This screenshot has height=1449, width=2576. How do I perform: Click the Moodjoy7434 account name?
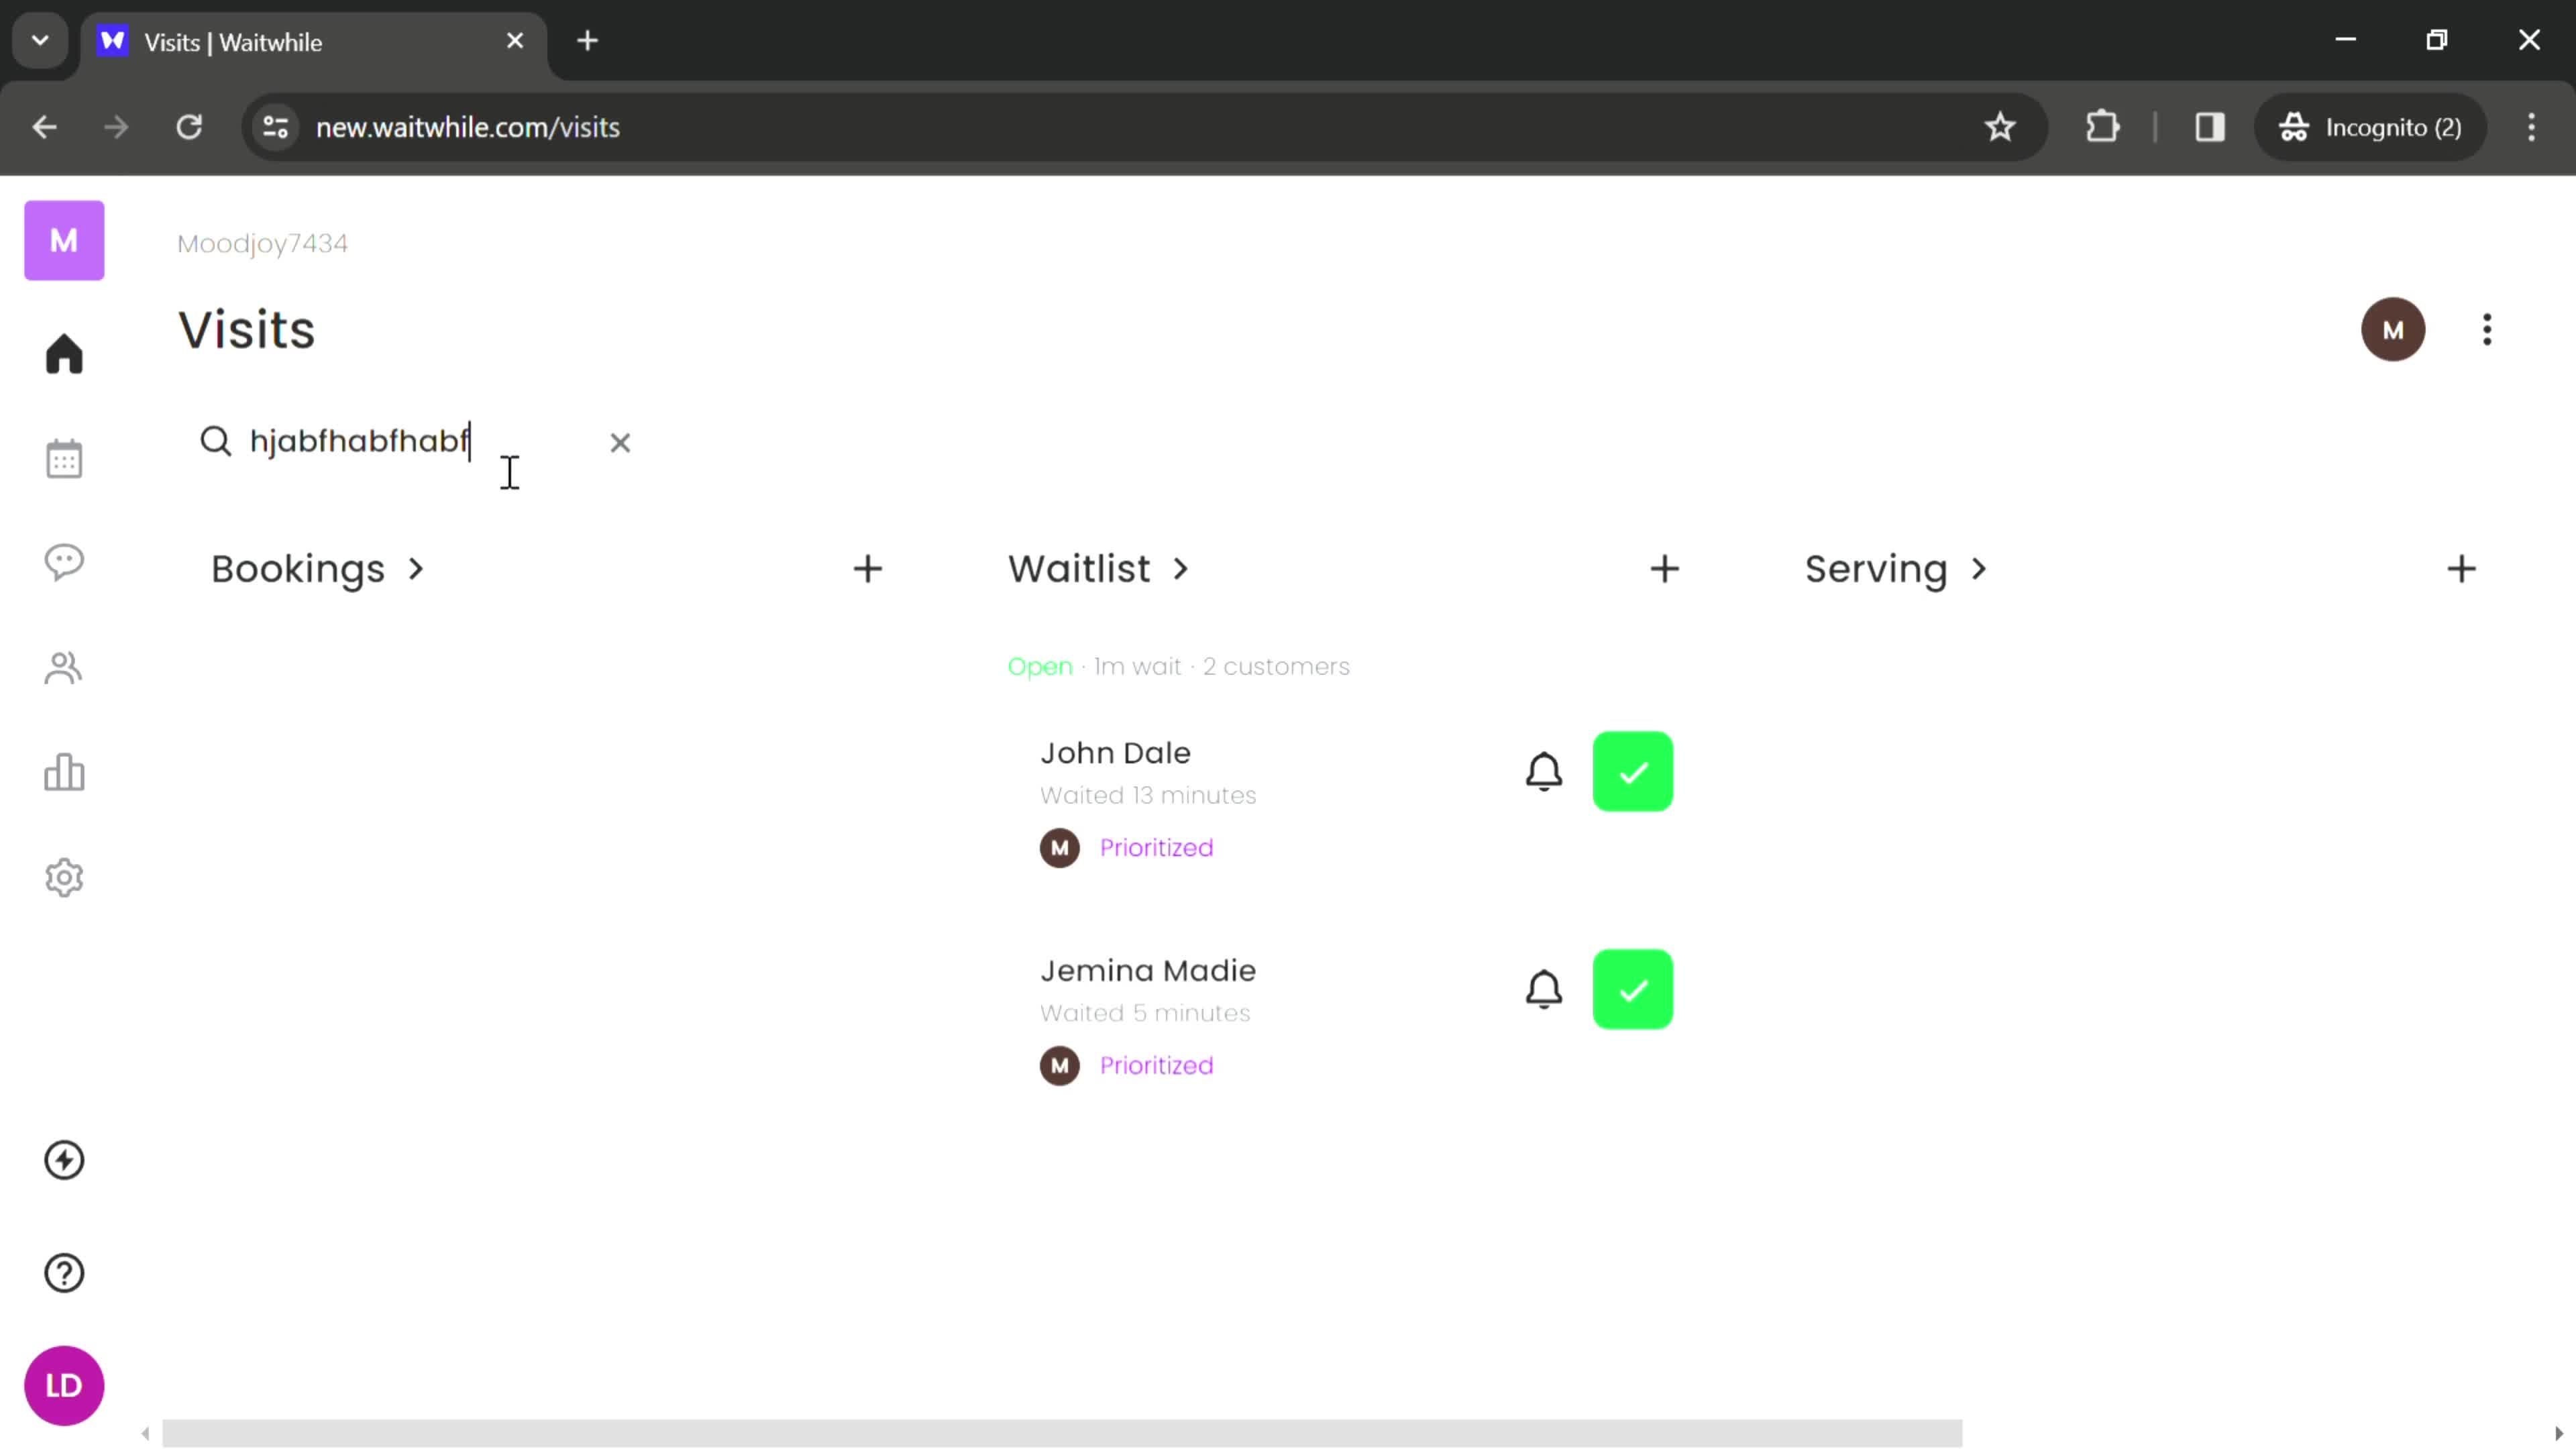point(260,242)
